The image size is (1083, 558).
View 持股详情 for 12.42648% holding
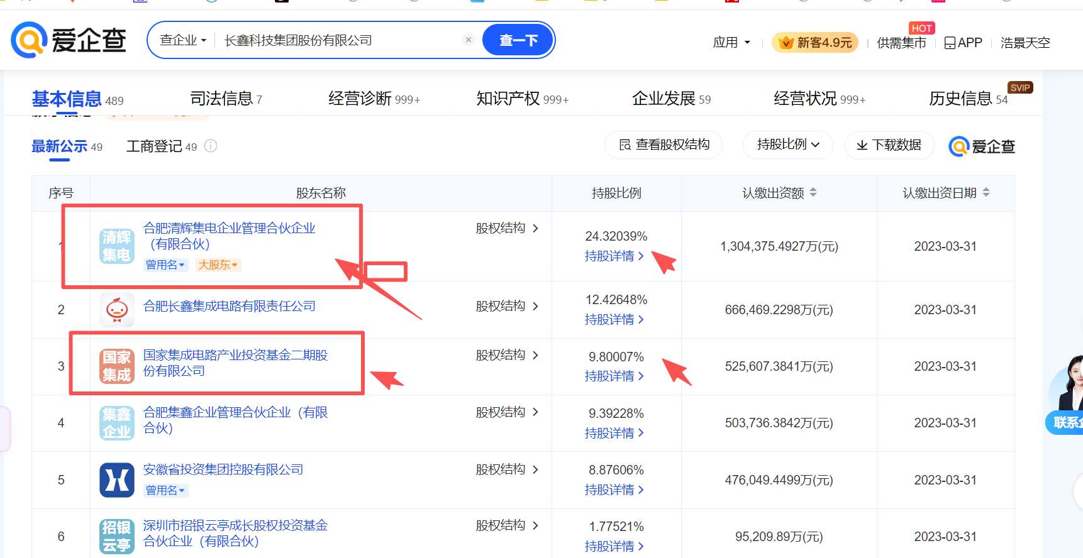click(614, 319)
